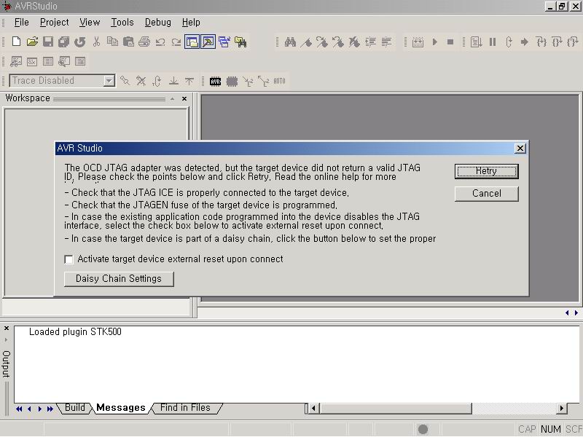Click the Start Debugging play icon

[434, 42]
